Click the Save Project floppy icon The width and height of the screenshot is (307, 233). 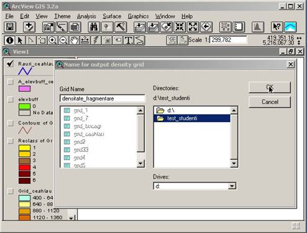point(10,27)
